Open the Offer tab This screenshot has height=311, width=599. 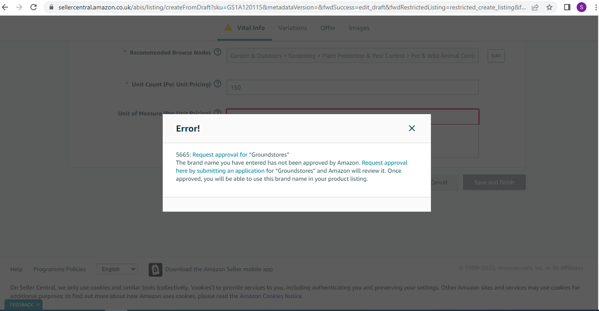[x=328, y=28]
